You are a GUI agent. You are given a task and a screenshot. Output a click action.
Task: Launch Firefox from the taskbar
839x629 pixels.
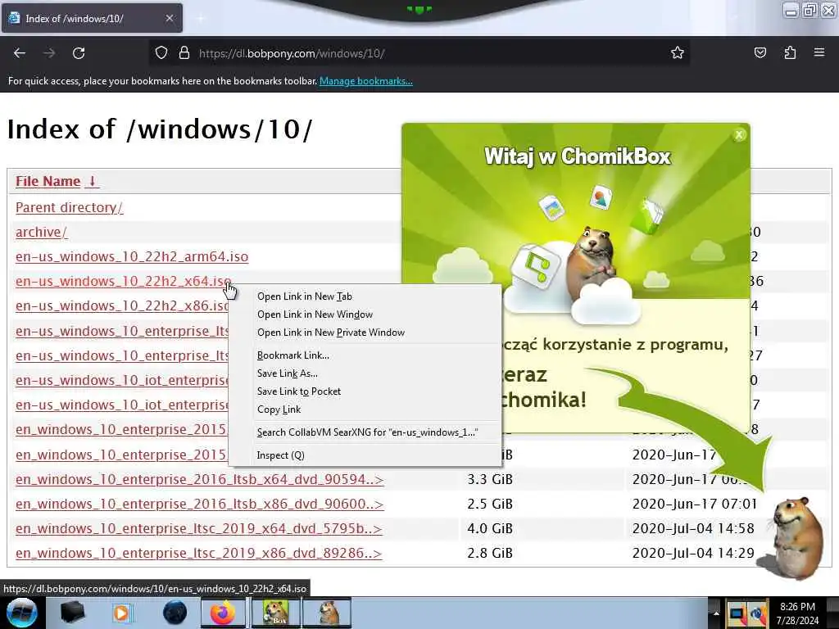pyautogui.click(x=223, y=613)
